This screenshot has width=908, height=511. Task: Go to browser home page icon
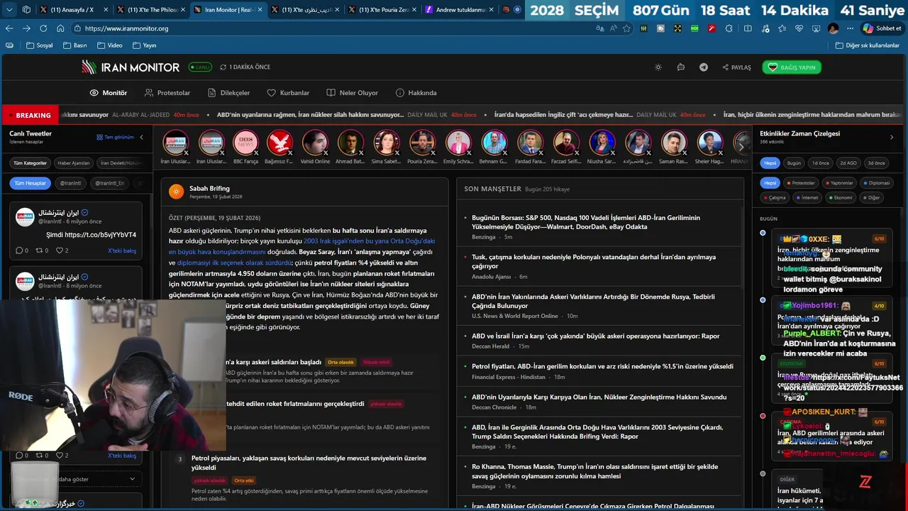click(x=60, y=28)
